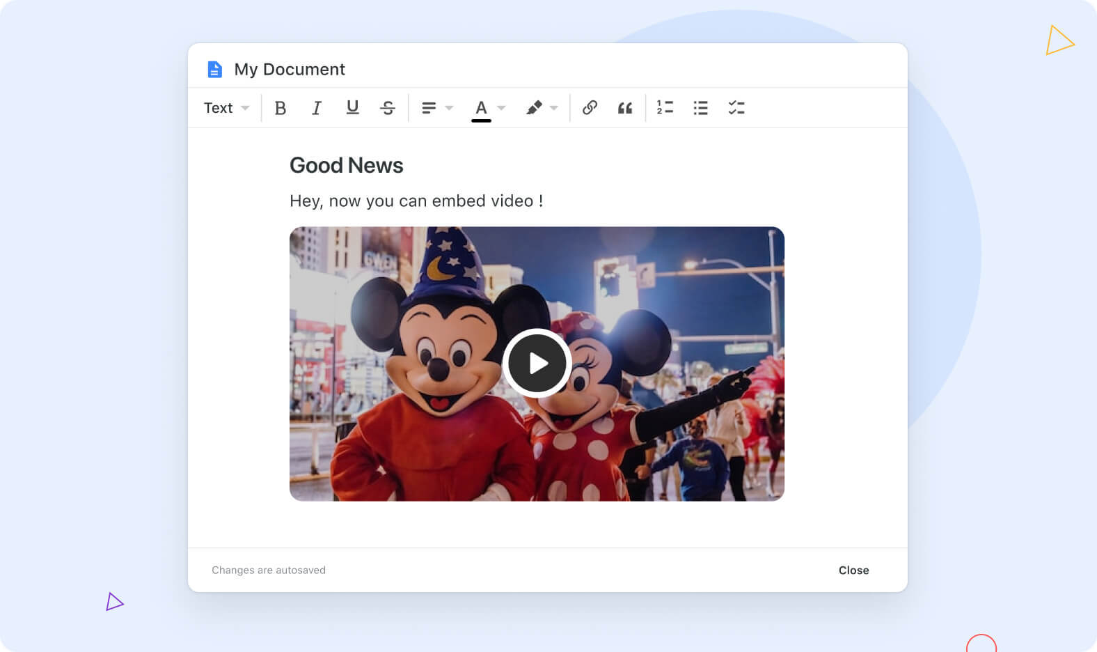The height and width of the screenshot is (652, 1097).
Task: Click the 'Changes are autosaved' text
Action: point(269,570)
